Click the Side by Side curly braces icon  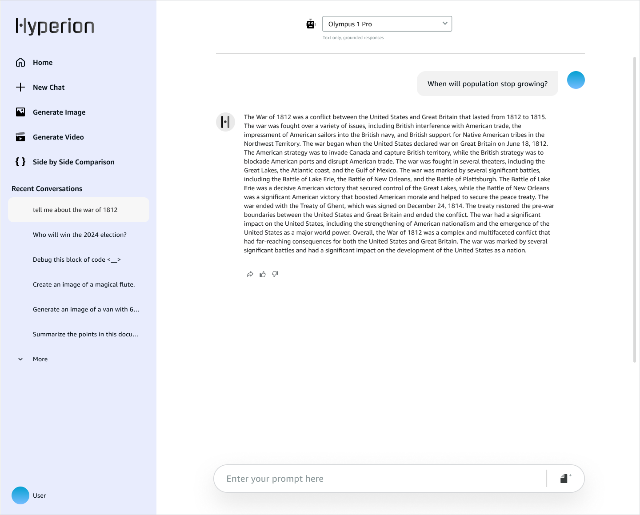pos(20,162)
